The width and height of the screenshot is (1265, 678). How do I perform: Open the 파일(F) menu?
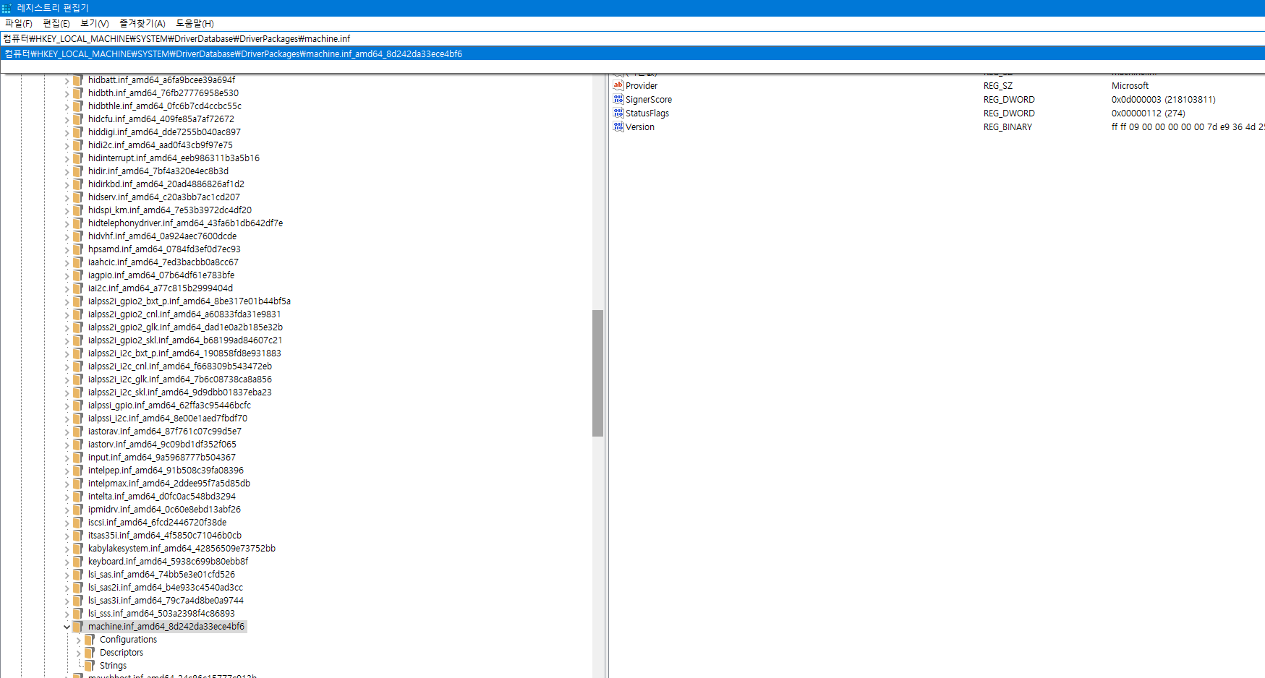tap(19, 23)
